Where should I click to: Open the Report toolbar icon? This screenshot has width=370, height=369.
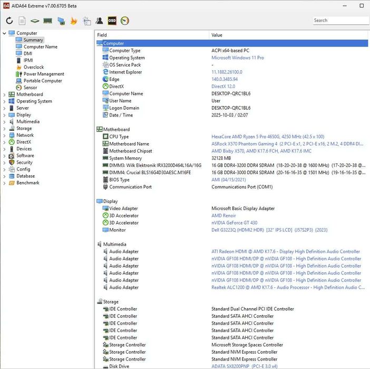click(22, 21)
